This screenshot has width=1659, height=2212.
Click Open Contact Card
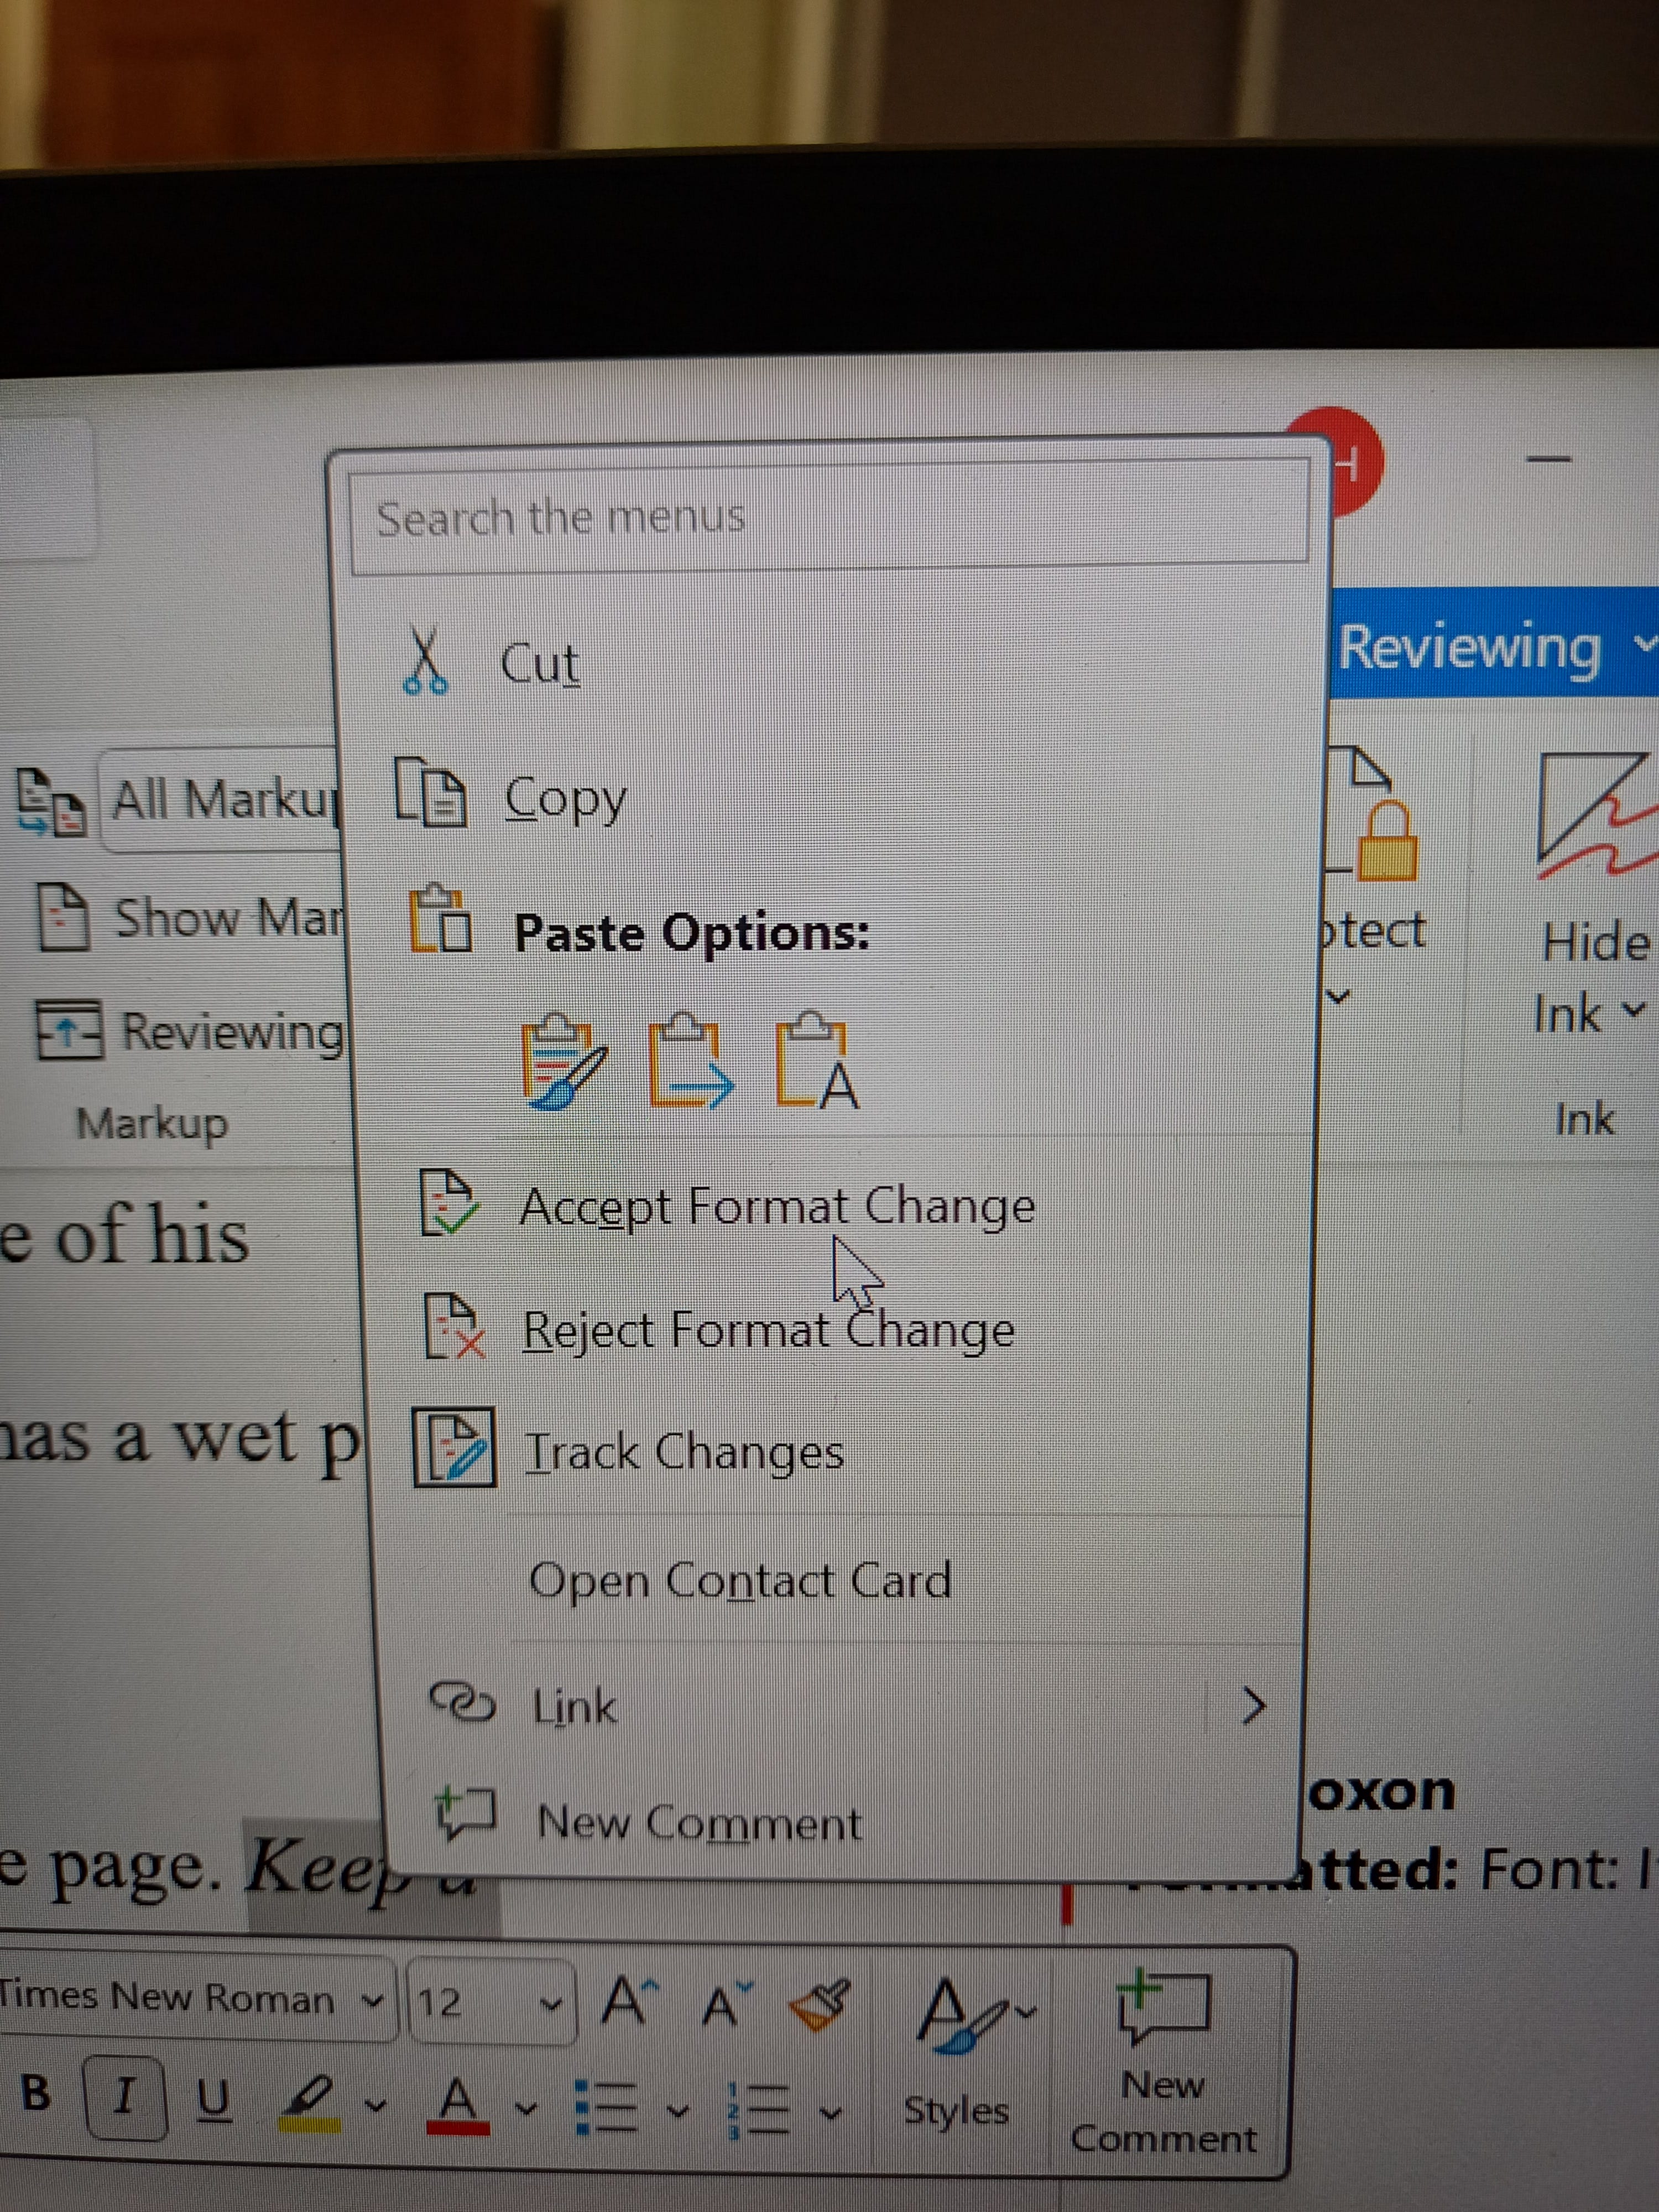point(740,1581)
